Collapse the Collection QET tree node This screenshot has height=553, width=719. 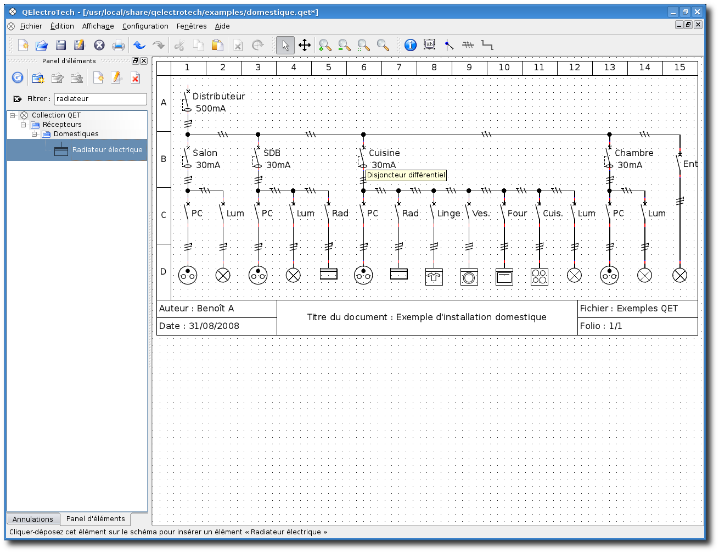pyautogui.click(x=13, y=115)
